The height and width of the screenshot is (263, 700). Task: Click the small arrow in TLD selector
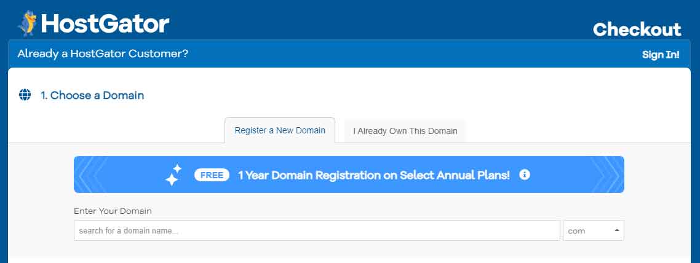(x=616, y=230)
